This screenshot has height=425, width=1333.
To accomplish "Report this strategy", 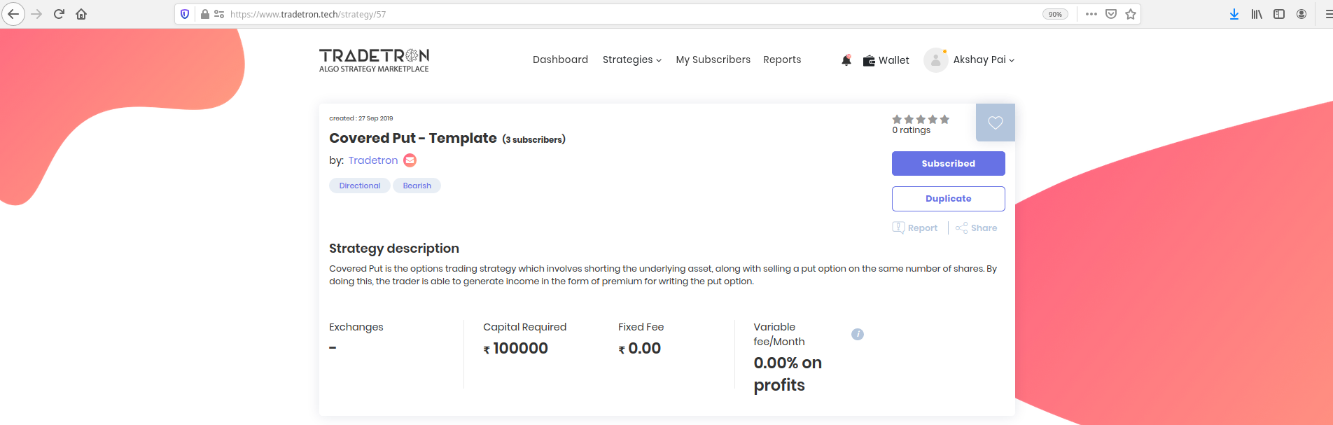I will [915, 228].
